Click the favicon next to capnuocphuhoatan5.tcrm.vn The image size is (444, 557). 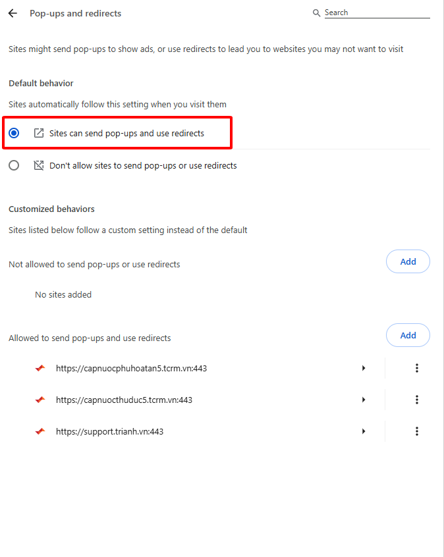(40, 368)
